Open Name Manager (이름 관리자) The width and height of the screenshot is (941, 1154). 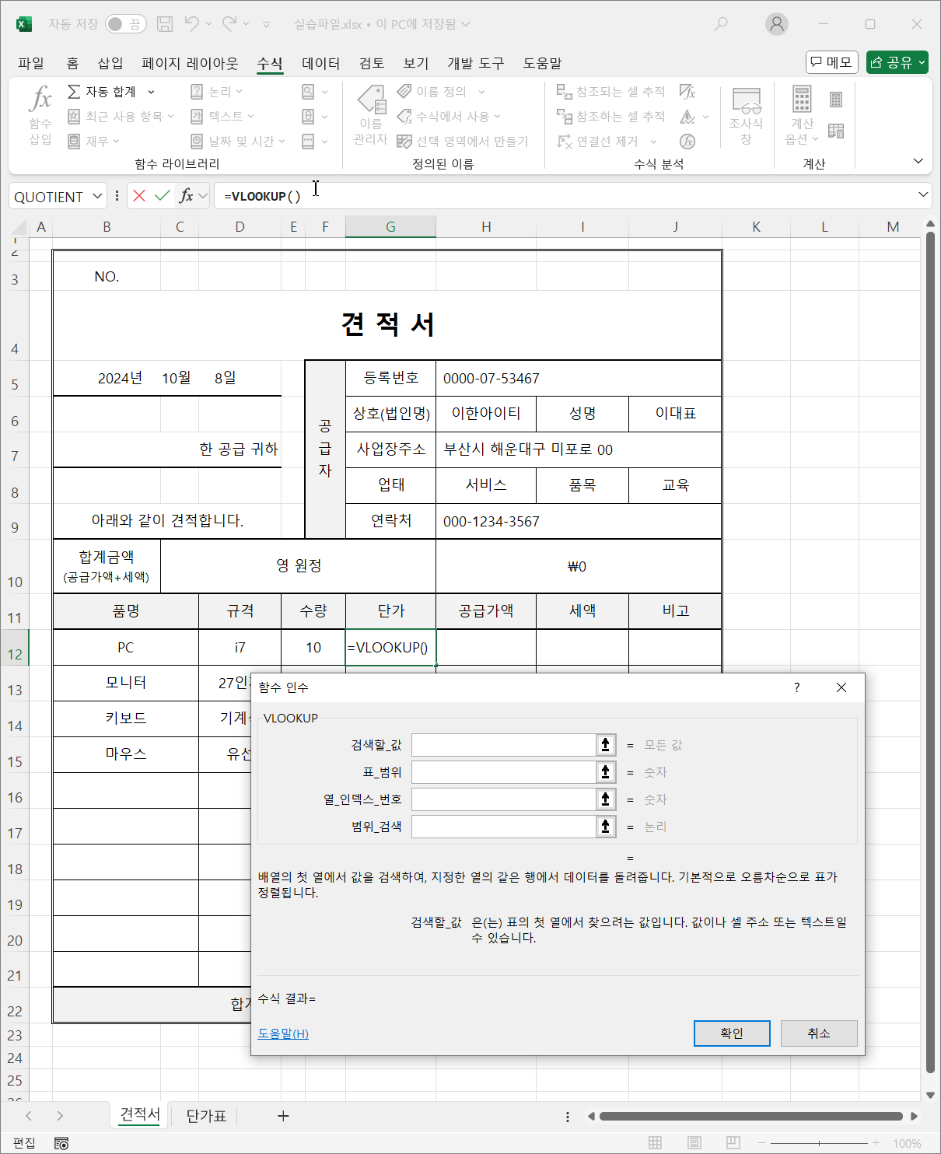[x=370, y=115]
